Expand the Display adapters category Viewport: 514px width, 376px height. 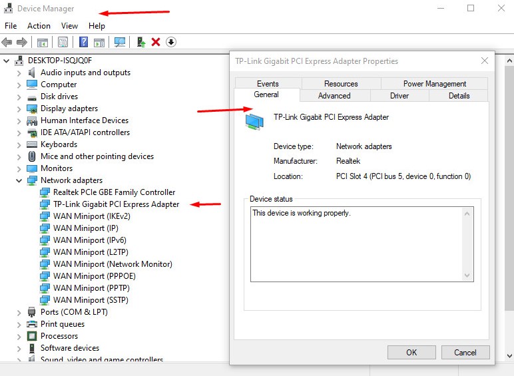click(x=19, y=109)
